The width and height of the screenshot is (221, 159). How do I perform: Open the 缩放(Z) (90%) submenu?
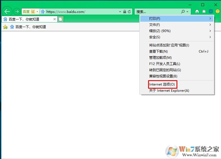click(177, 31)
